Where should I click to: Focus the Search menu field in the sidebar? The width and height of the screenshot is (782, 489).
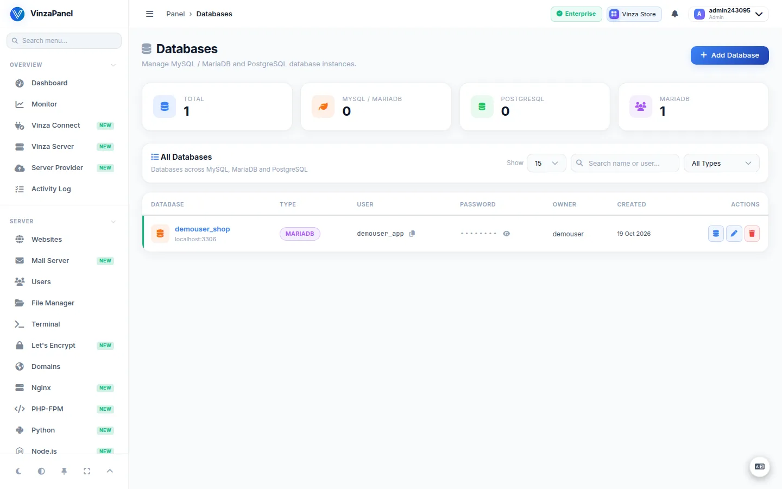point(64,41)
